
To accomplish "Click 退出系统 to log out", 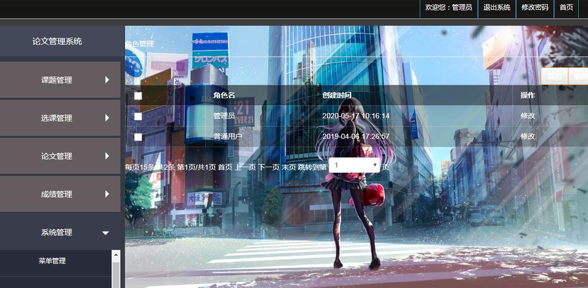I will coord(497,8).
